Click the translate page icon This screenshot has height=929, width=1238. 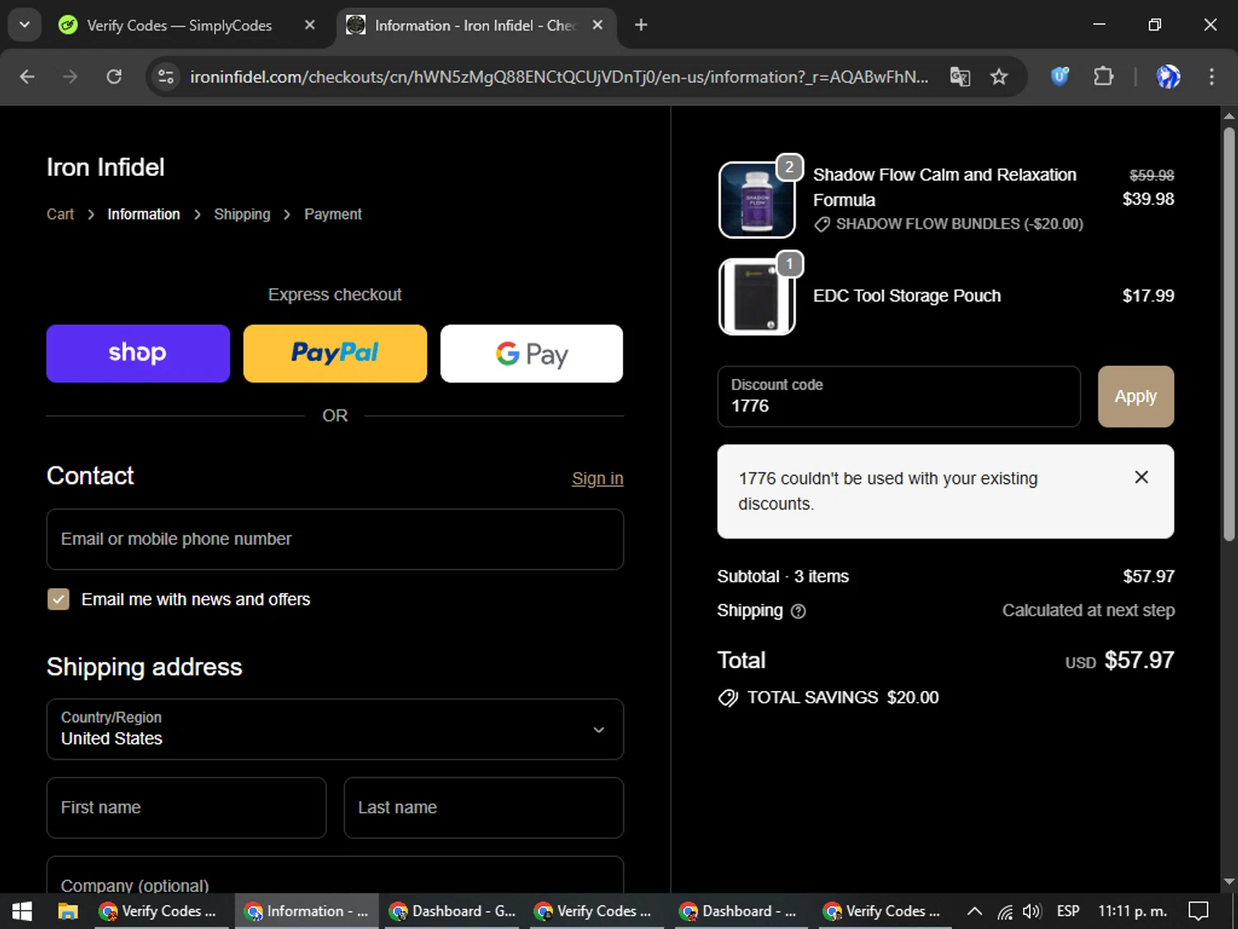point(960,77)
